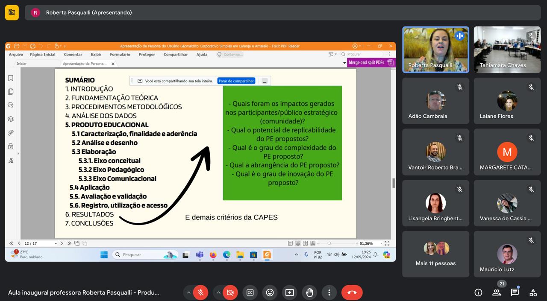Viewport: 547px width, 301px height.
Task: Toggle the microphone mute button
Action: [x=200, y=292]
